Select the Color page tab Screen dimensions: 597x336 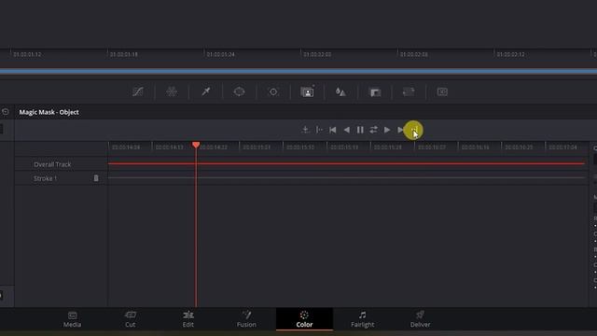point(304,319)
